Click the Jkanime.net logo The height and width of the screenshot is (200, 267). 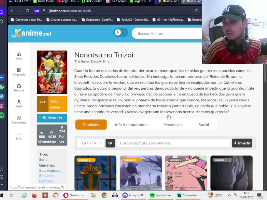pos(31,33)
